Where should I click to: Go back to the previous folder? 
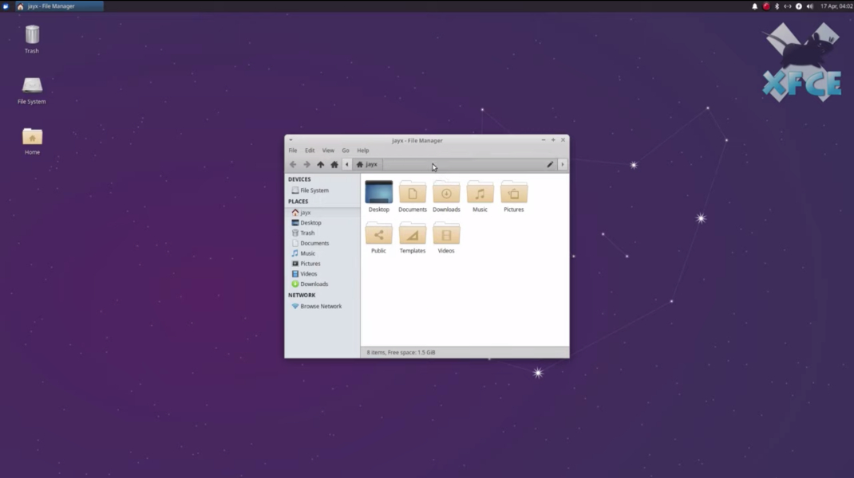(293, 164)
